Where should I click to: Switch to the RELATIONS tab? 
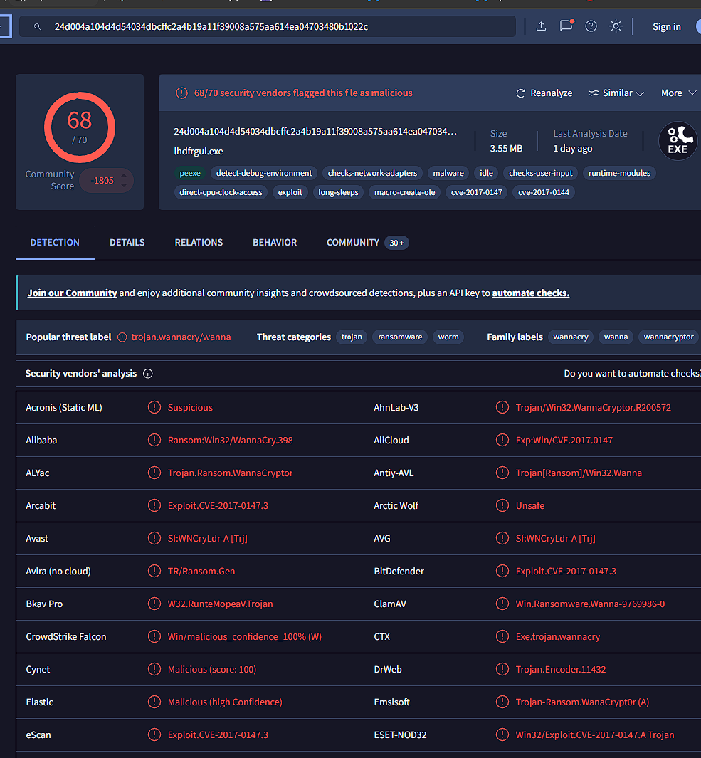pos(199,242)
